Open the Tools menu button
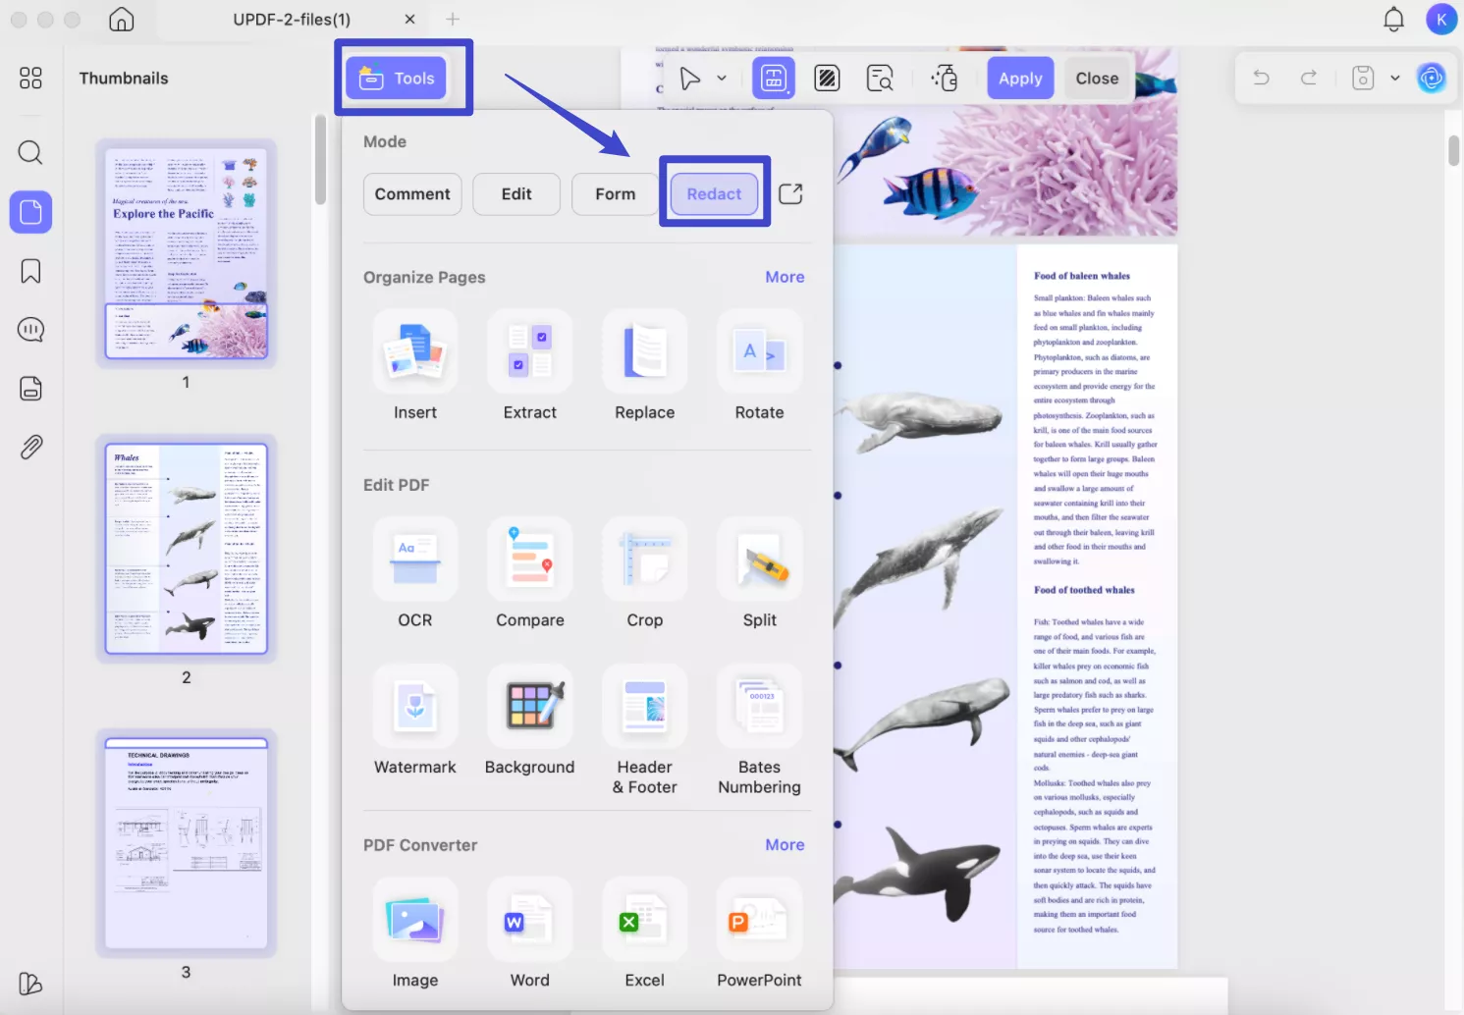Viewport: 1464px width, 1015px height. (397, 79)
